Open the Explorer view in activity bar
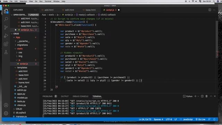This screenshot has height=125, width=222. coord(6,11)
